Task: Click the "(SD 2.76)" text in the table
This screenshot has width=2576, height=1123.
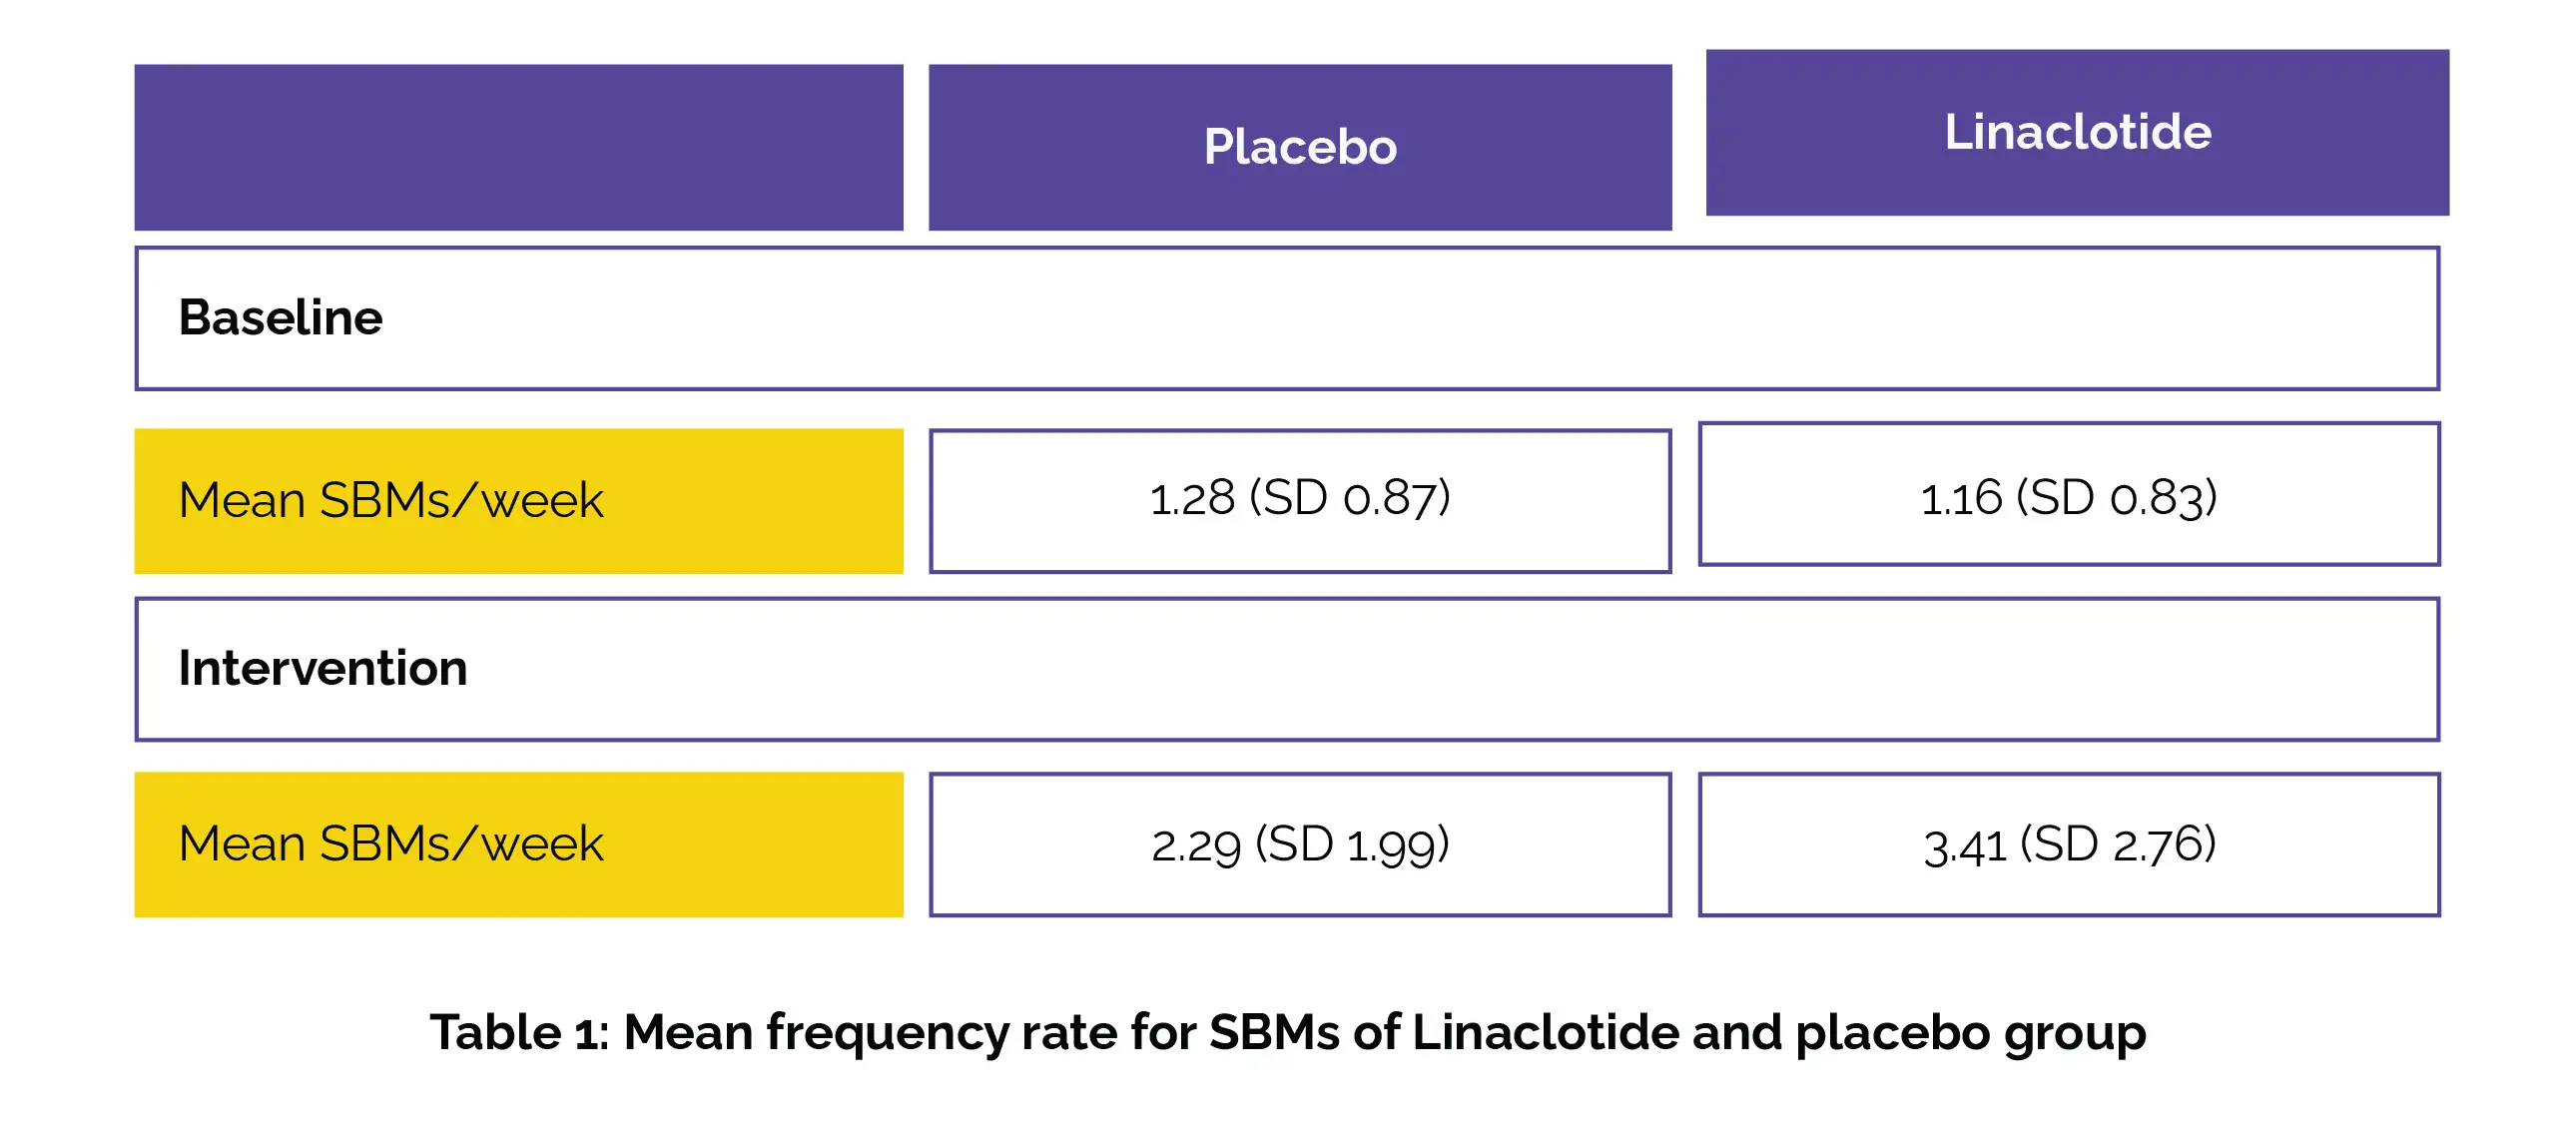Action: click(2118, 844)
